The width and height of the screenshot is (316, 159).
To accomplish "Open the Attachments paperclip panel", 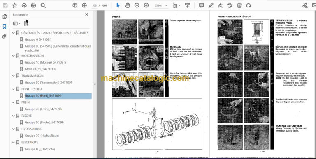I will point(5,36).
